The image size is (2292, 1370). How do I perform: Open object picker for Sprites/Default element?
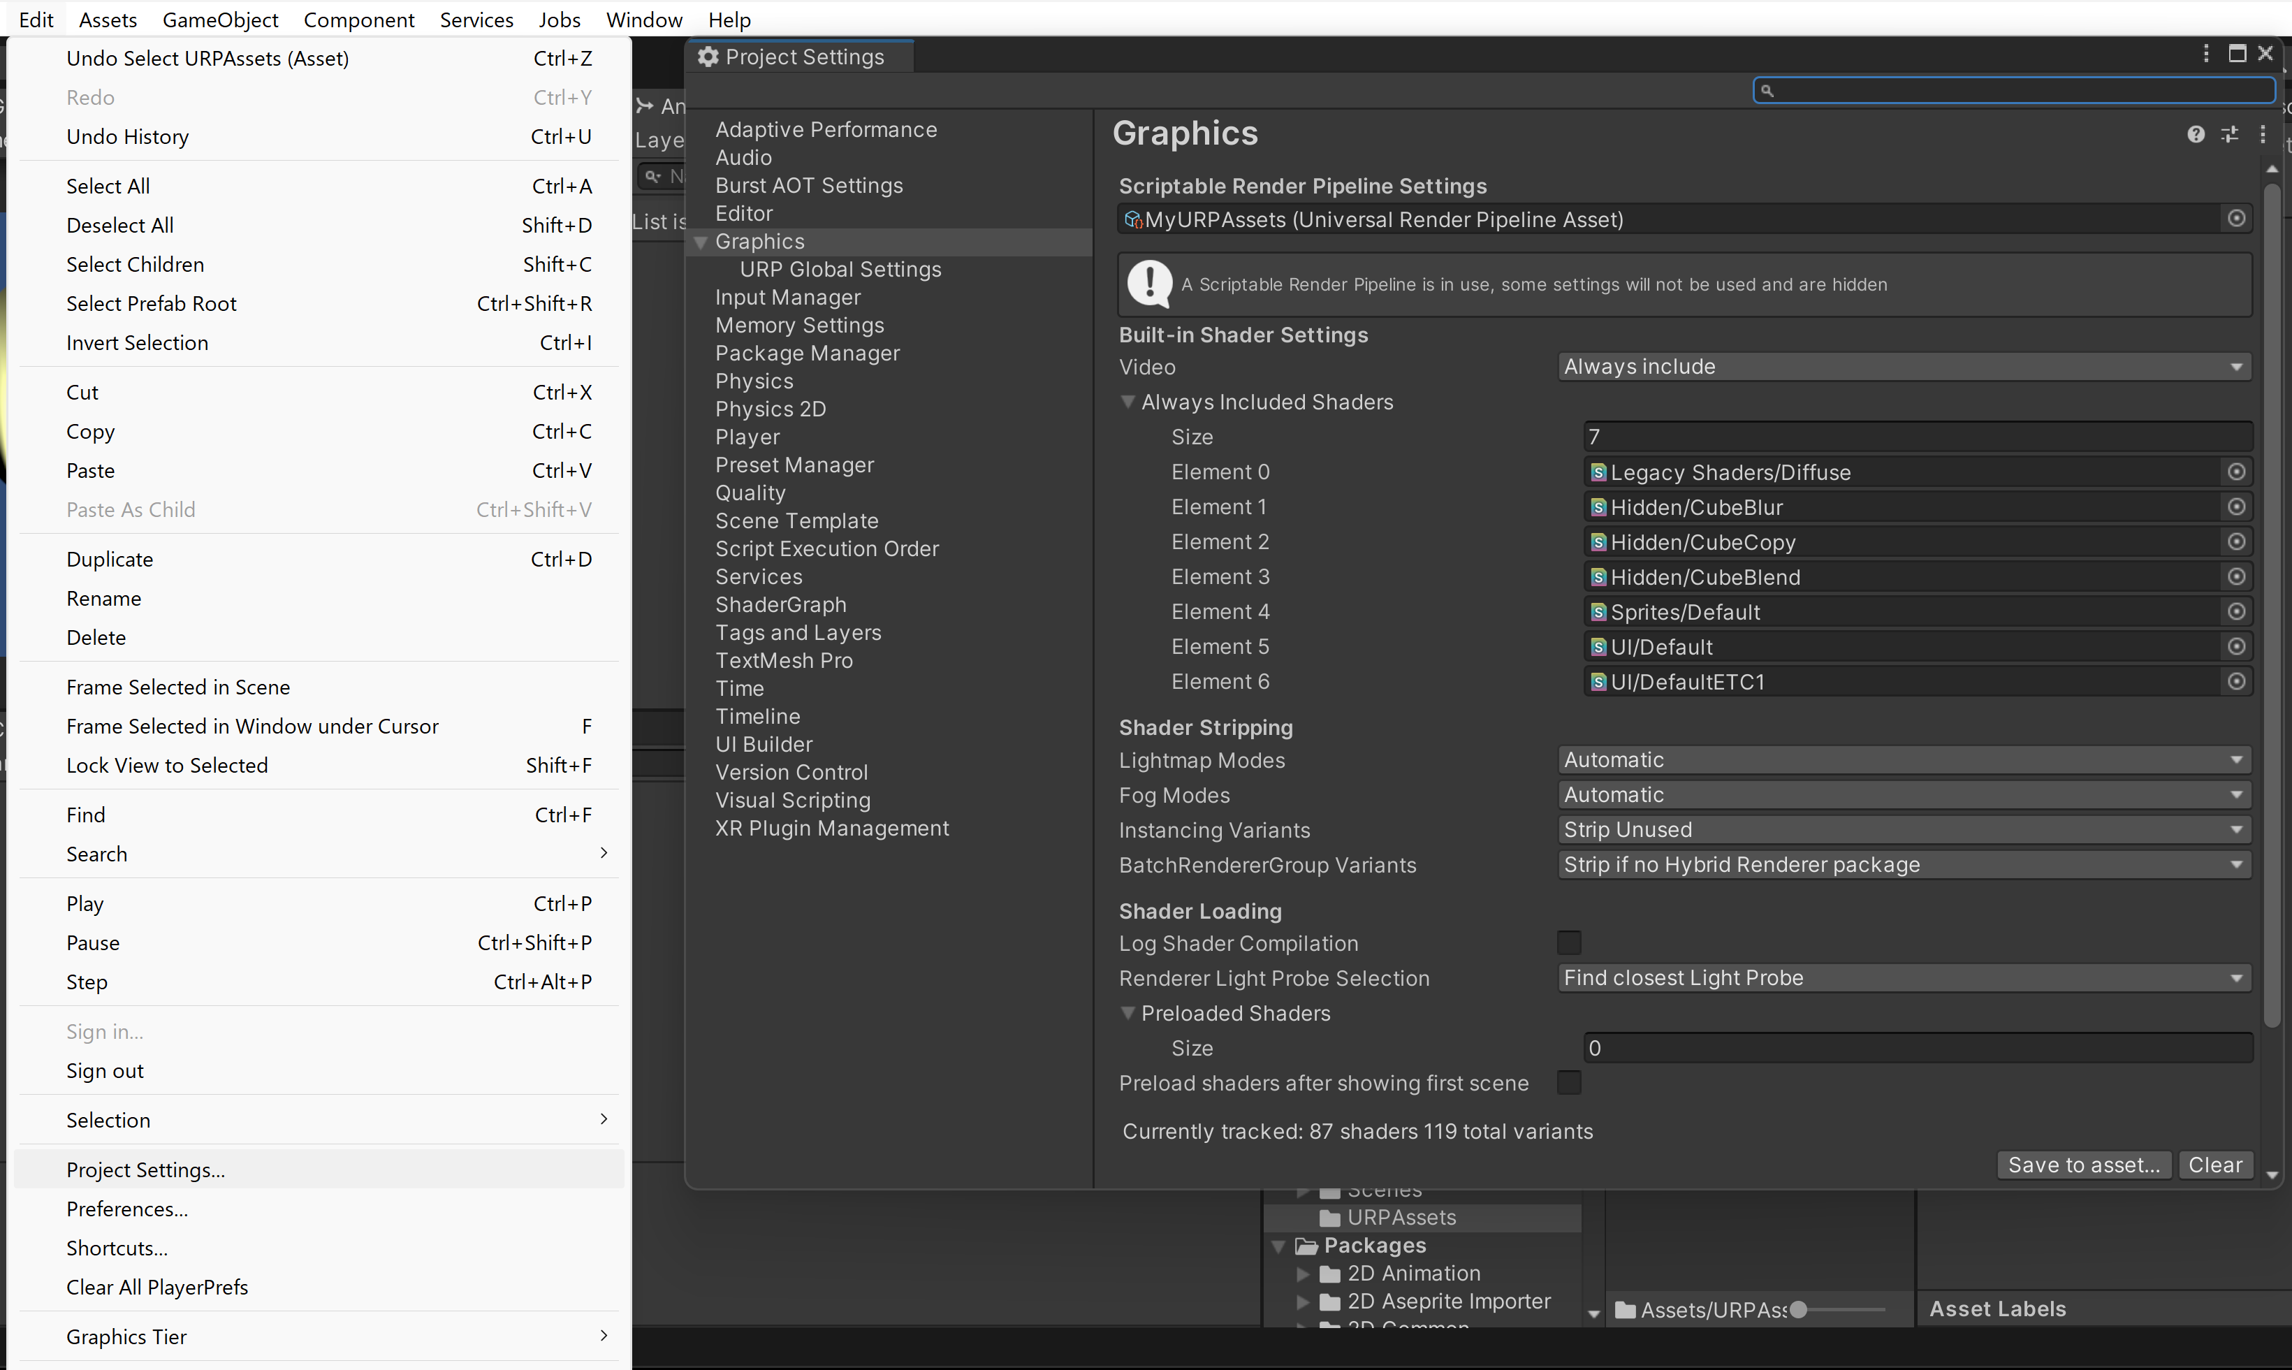click(2235, 611)
